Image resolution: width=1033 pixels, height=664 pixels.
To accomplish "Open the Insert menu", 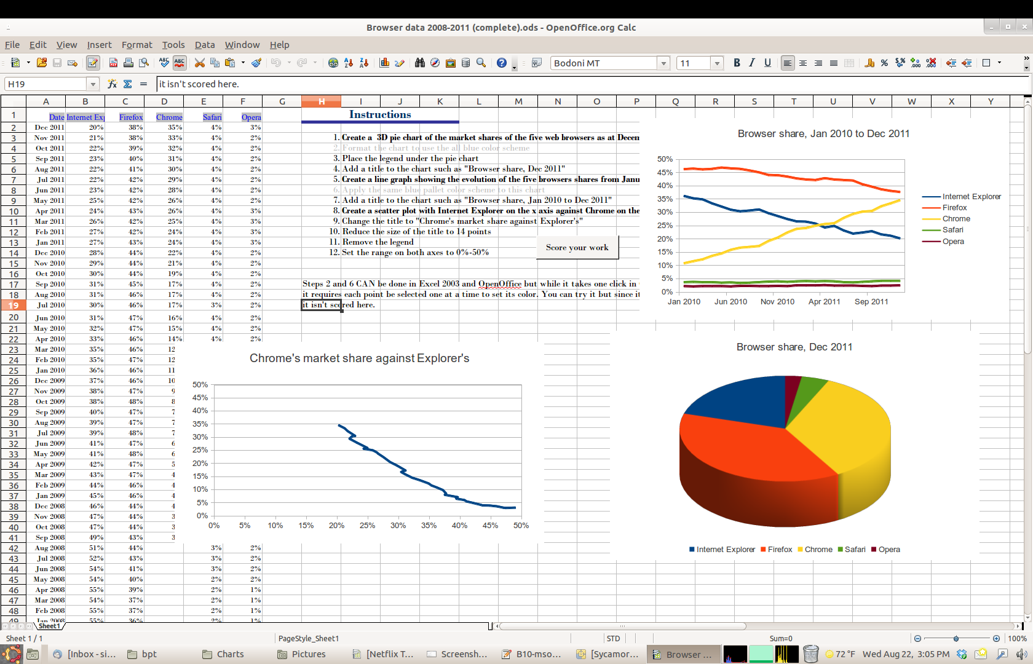I will click(x=99, y=44).
